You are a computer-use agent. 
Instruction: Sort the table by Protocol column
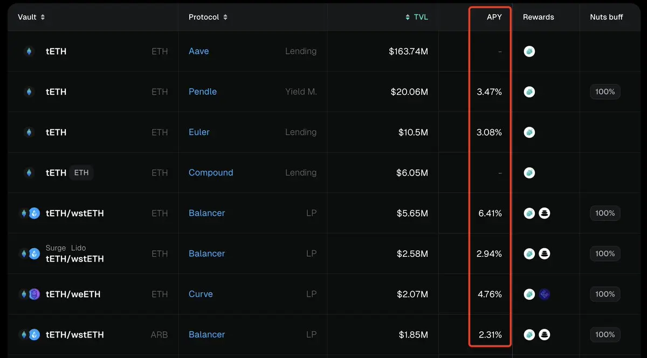point(208,17)
